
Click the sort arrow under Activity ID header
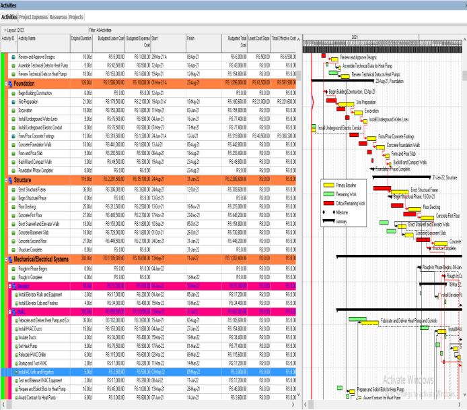tap(15, 42)
